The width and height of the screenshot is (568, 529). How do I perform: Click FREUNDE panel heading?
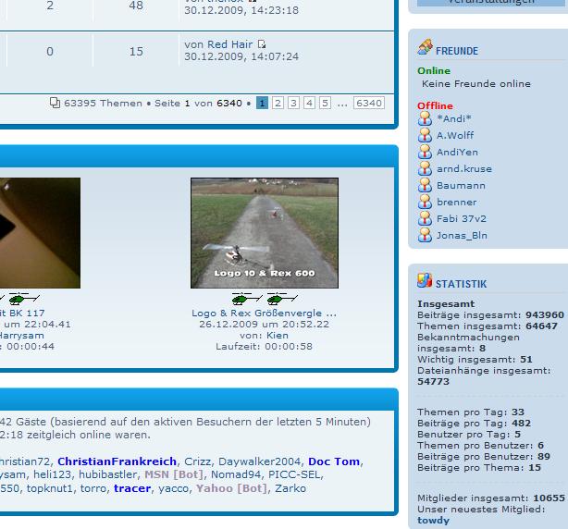(456, 51)
